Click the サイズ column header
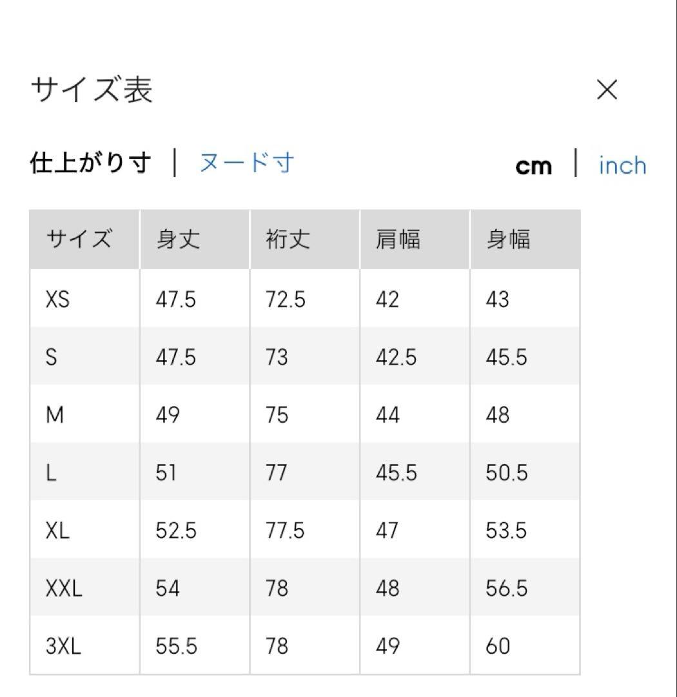 click(79, 239)
